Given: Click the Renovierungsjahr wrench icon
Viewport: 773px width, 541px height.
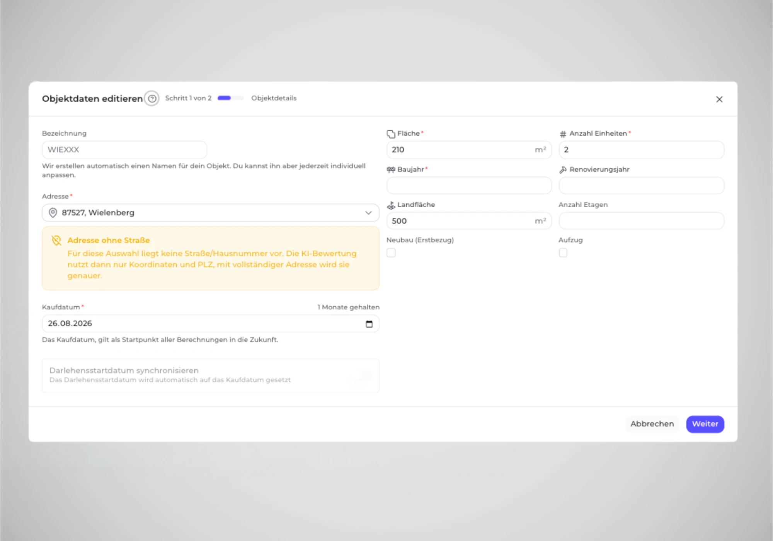Looking at the screenshot, I should tap(563, 170).
